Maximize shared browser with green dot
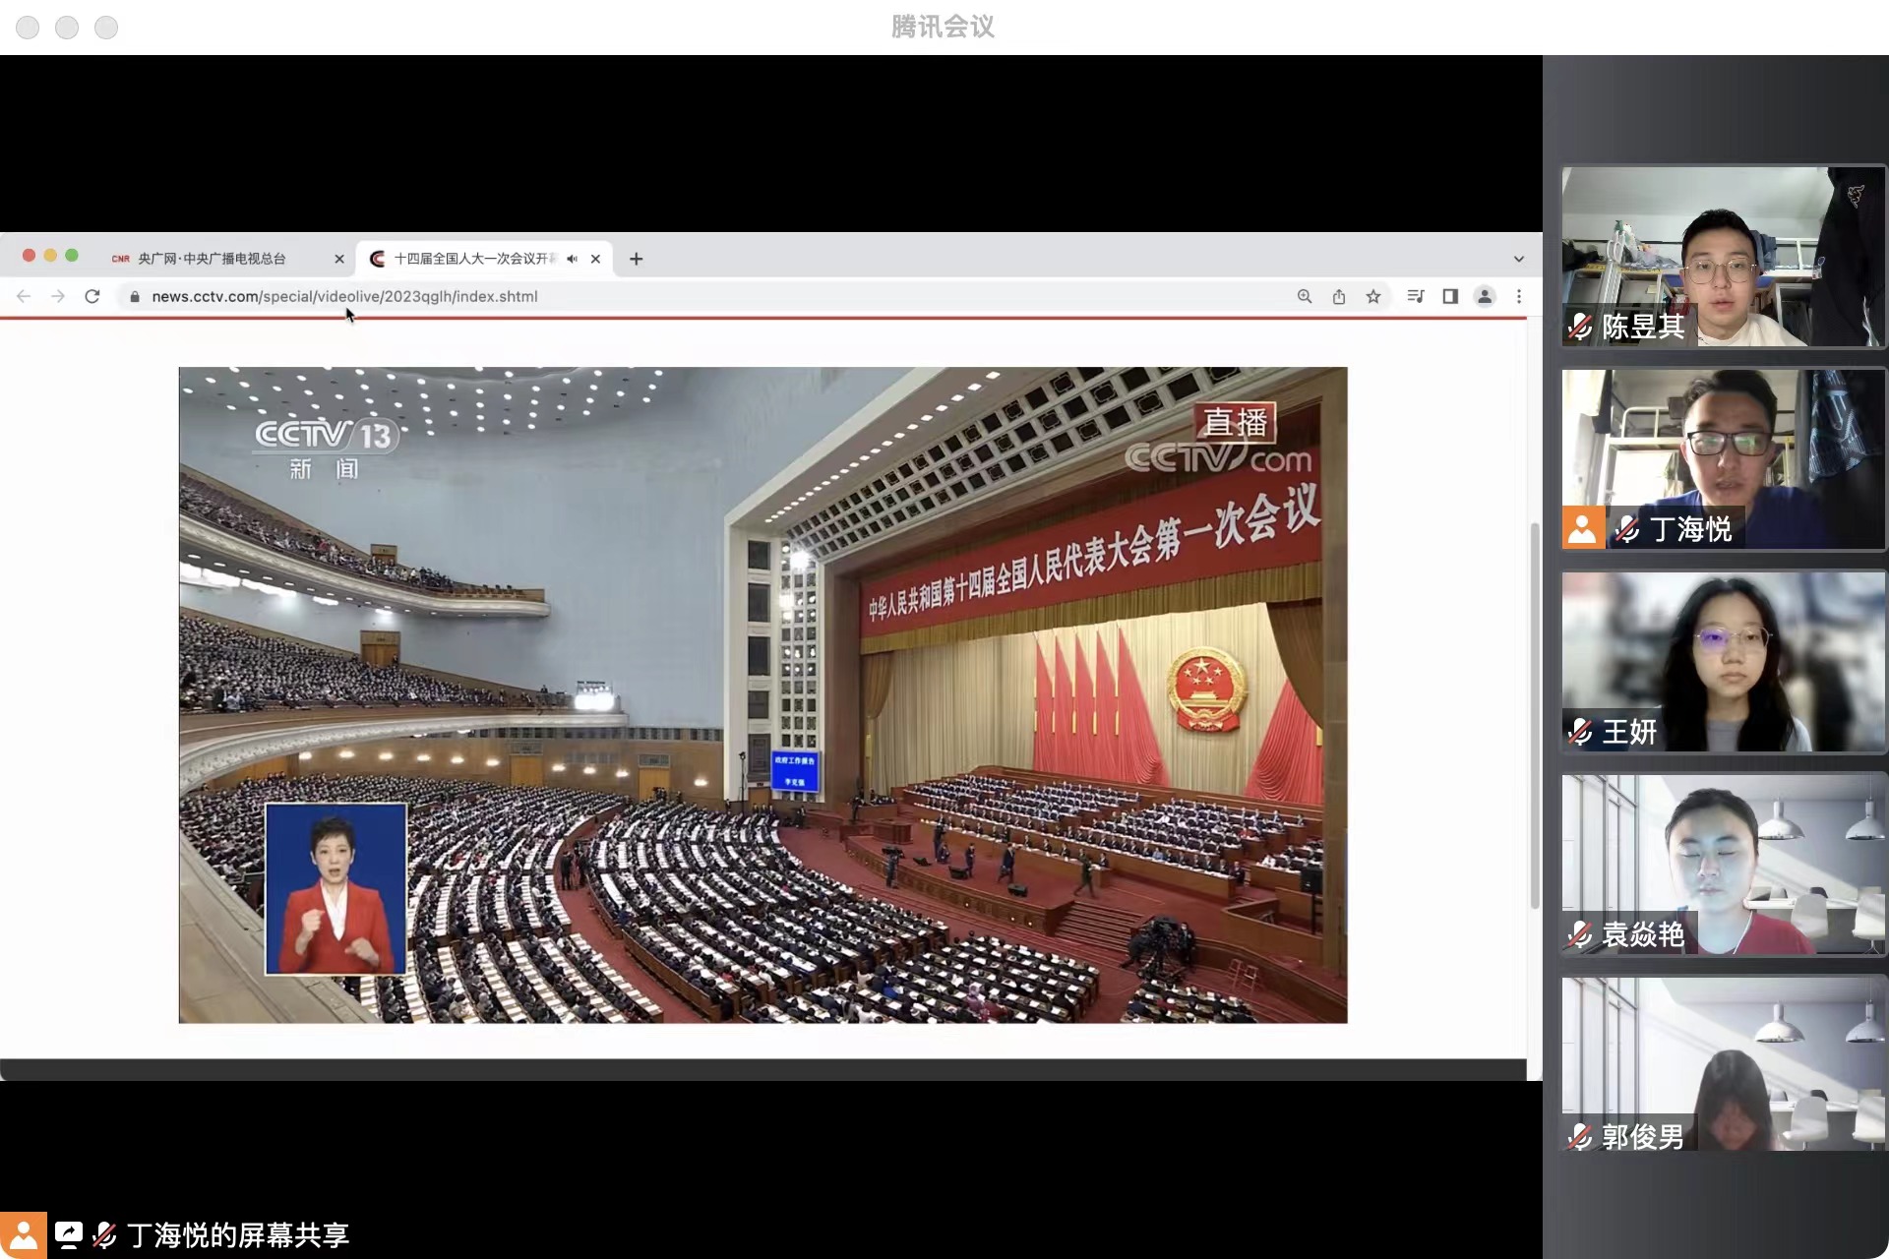Image resolution: width=1889 pixels, height=1259 pixels. click(x=72, y=256)
